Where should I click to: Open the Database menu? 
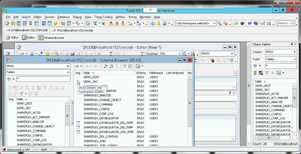click(x=63, y=17)
